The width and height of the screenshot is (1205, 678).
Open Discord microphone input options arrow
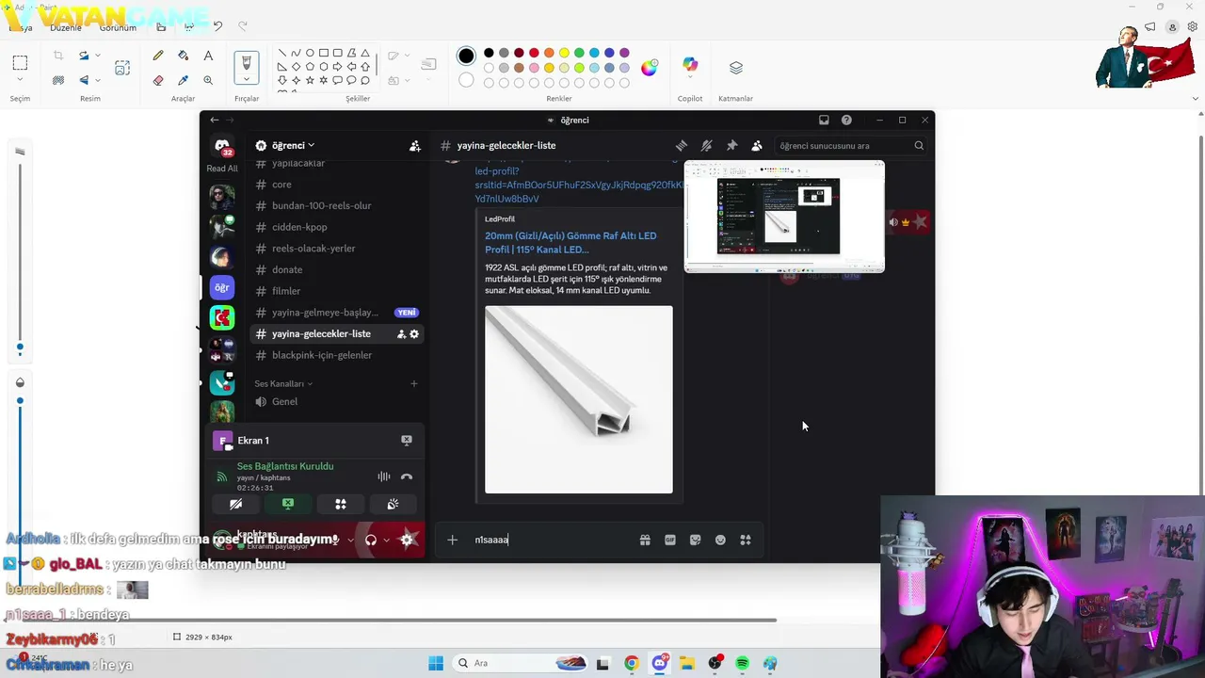pyautogui.click(x=350, y=540)
